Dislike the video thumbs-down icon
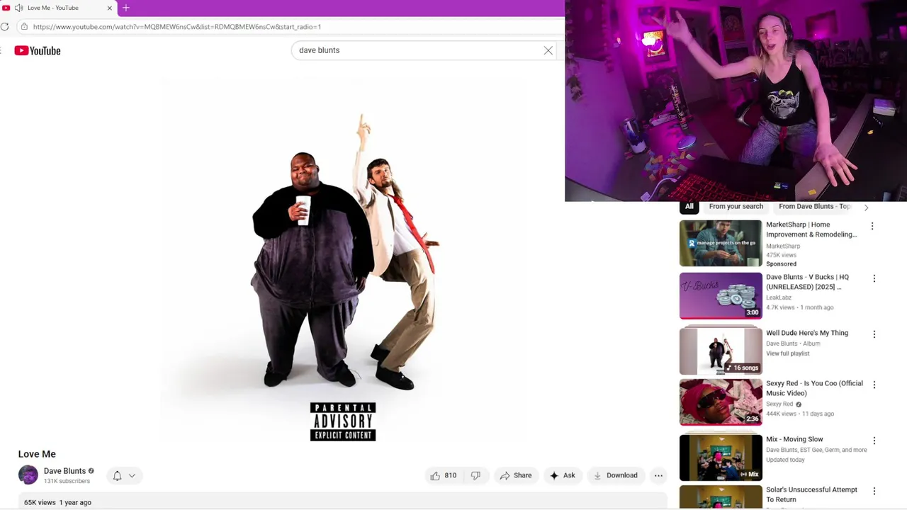Image resolution: width=907 pixels, height=510 pixels. (x=475, y=475)
